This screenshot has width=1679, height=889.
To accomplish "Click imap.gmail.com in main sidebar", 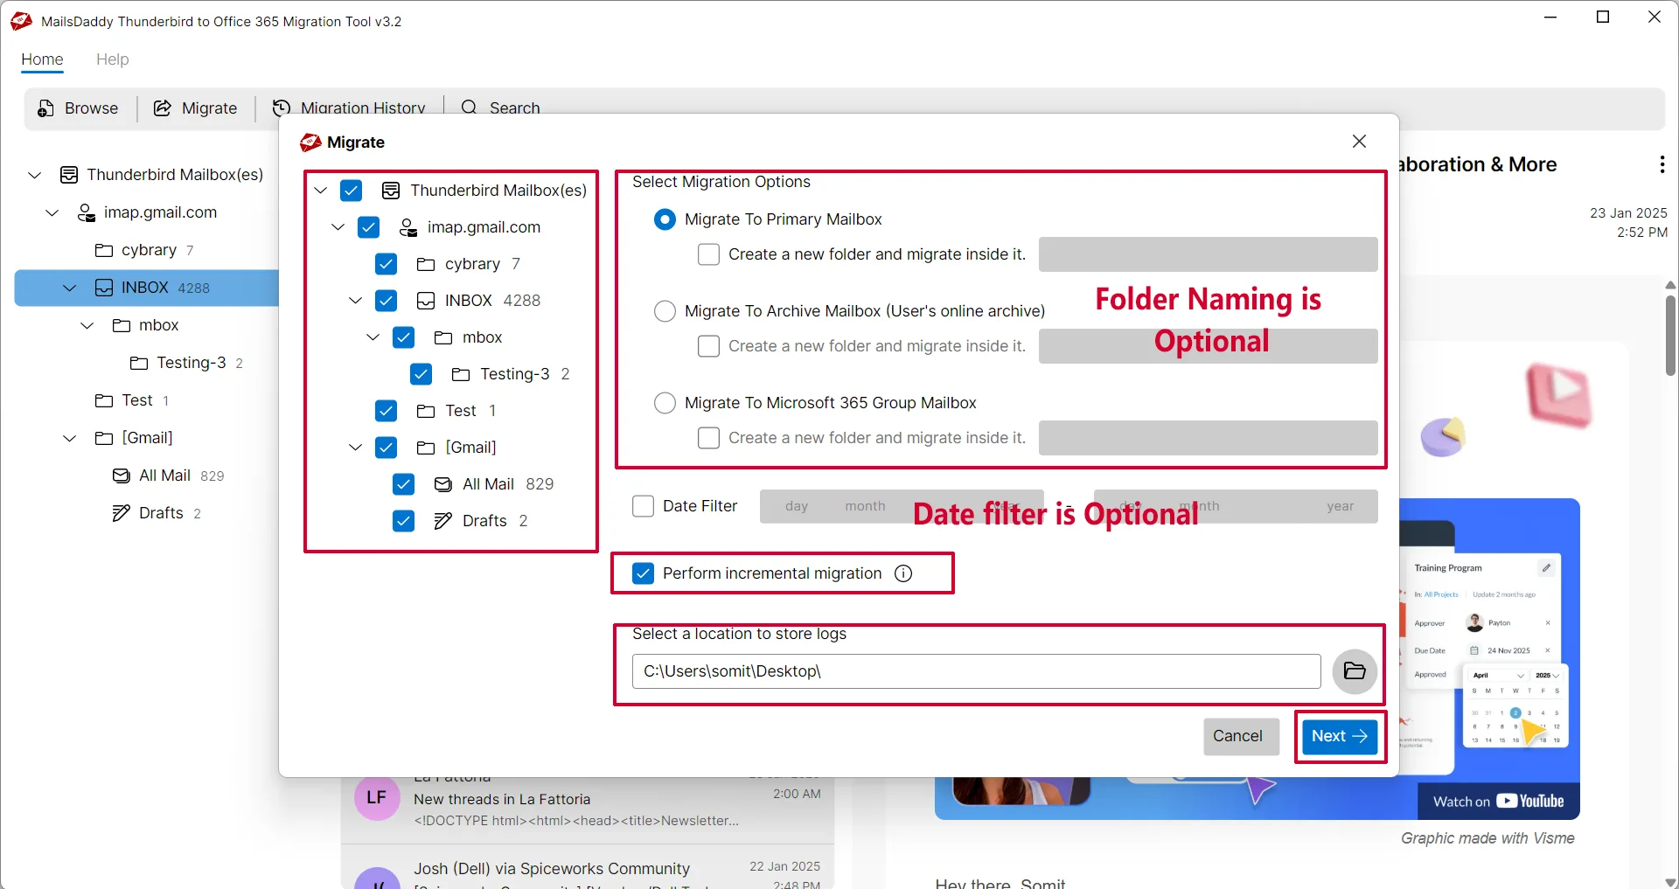I will [x=147, y=212].
